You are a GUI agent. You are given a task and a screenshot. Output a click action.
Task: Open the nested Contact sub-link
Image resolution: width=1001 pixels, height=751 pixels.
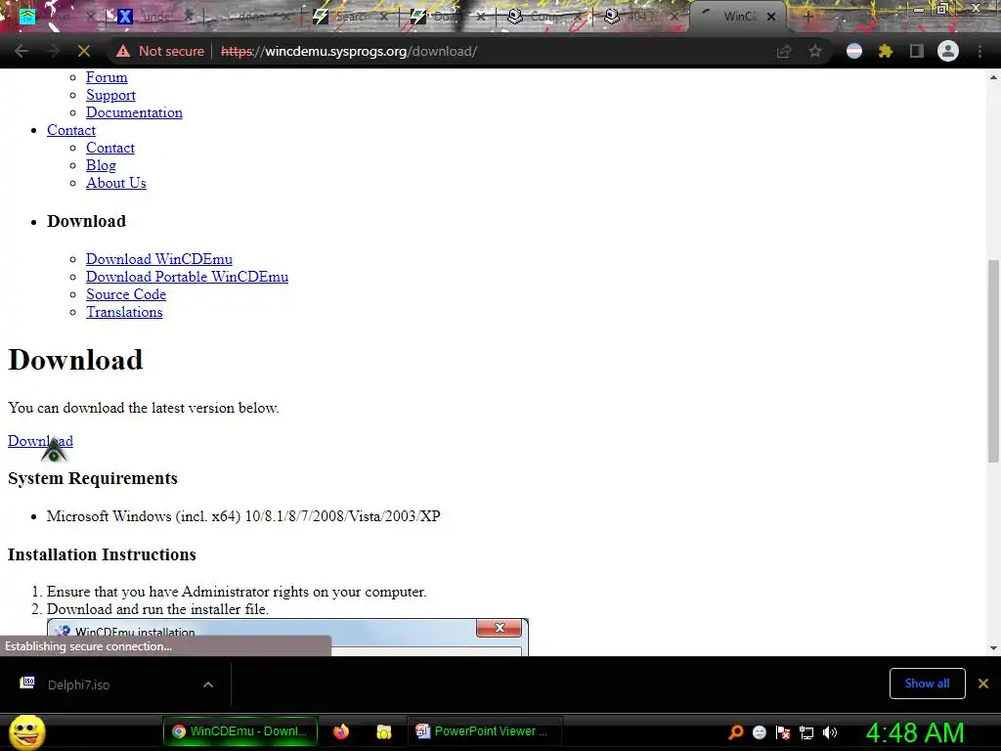tap(110, 148)
